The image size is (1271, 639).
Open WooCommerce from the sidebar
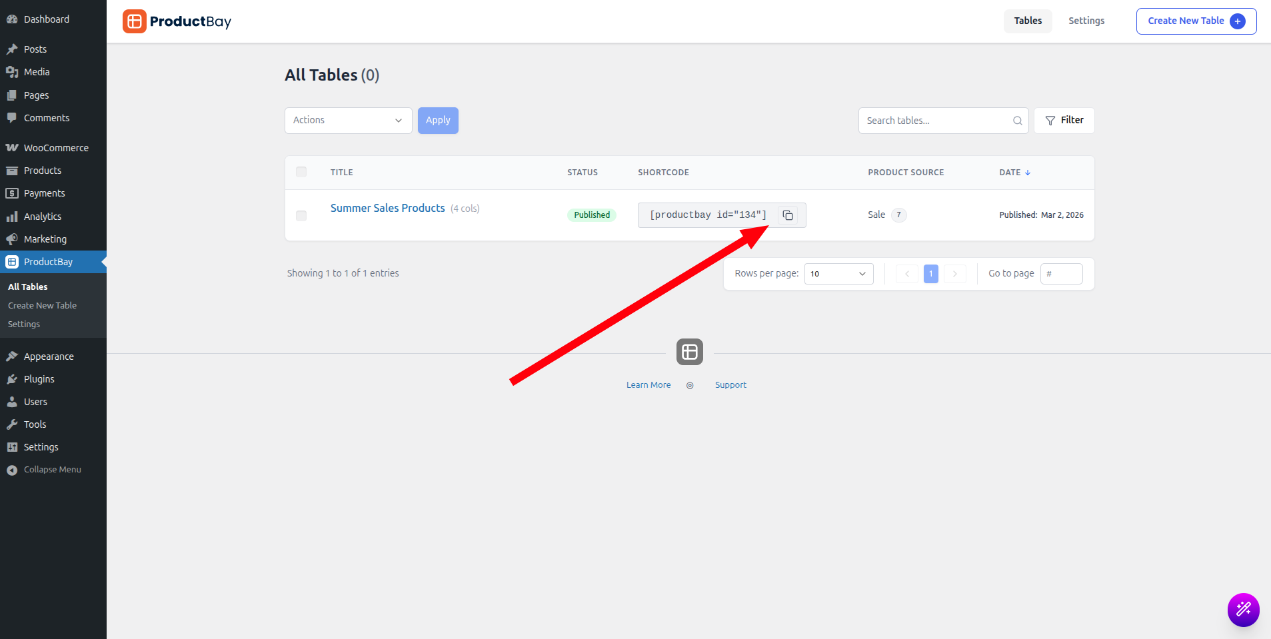point(55,148)
